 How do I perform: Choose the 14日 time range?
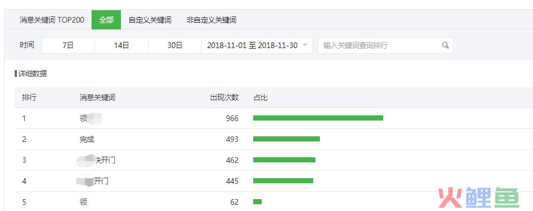pos(122,46)
